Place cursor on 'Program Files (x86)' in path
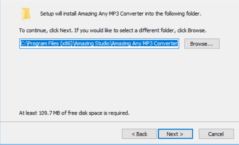The width and height of the screenshot is (239, 145). [x=50, y=43]
